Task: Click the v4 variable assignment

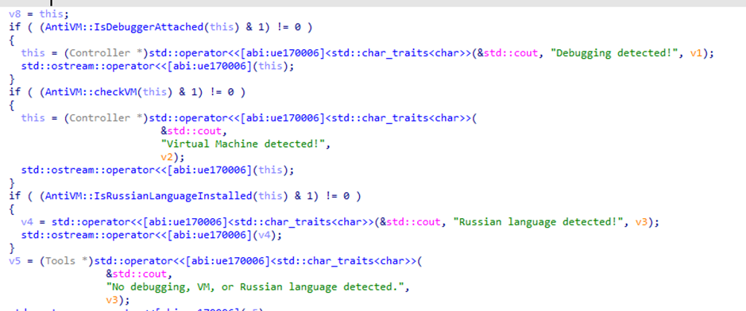Action: pyautogui.click(x=27, y=221)
